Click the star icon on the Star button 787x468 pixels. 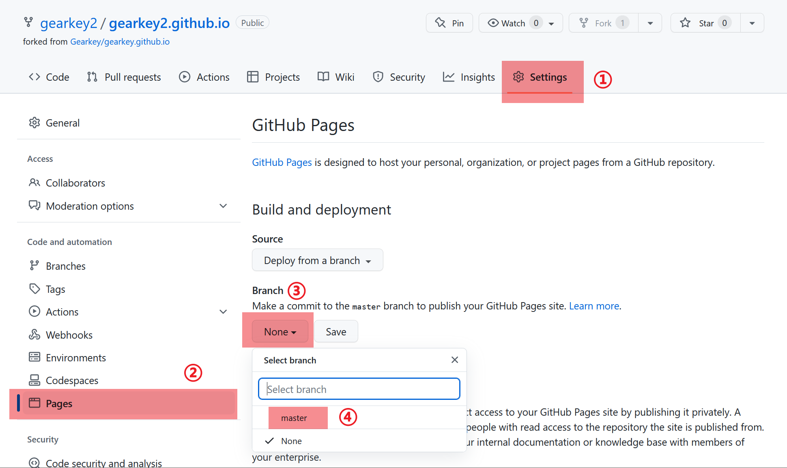pos(685,23)
